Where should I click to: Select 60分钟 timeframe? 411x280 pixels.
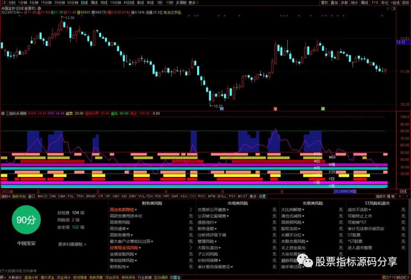73,2
